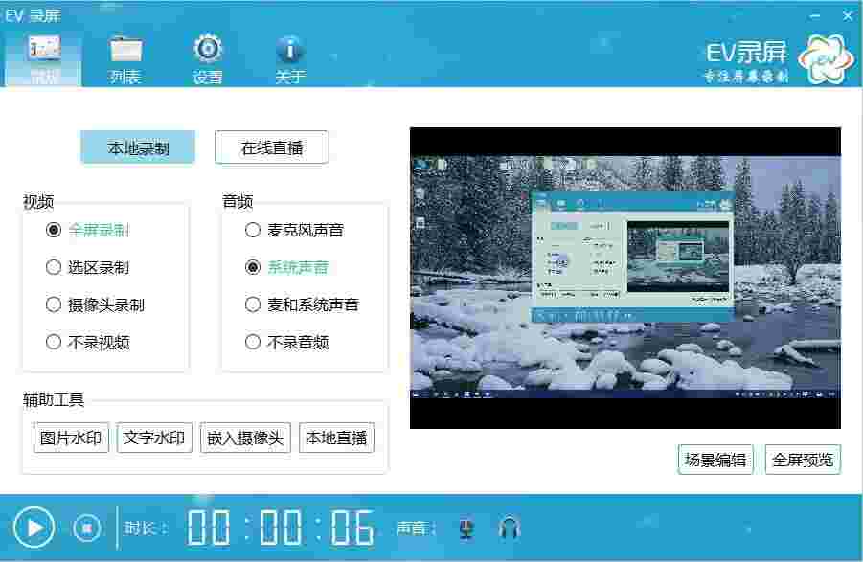The height and width of the screenshot is (562, 863).
Task: Open the 图片水印 image watermark tool
Action: 70,437
